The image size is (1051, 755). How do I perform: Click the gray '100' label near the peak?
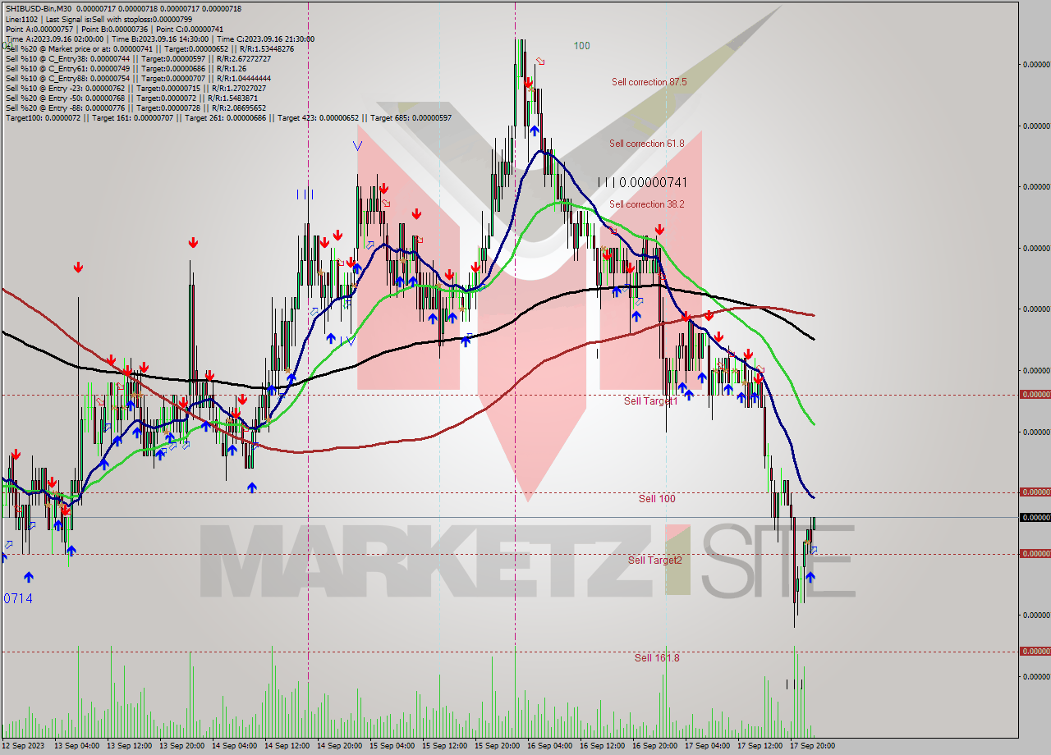pyautogui.click(x=581, y=46)
